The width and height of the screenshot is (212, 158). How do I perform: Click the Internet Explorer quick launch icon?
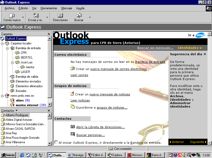tap(22, 155)
